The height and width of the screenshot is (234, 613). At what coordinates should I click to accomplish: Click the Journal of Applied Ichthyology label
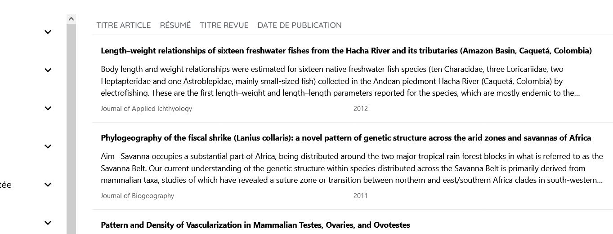point(146,109)
